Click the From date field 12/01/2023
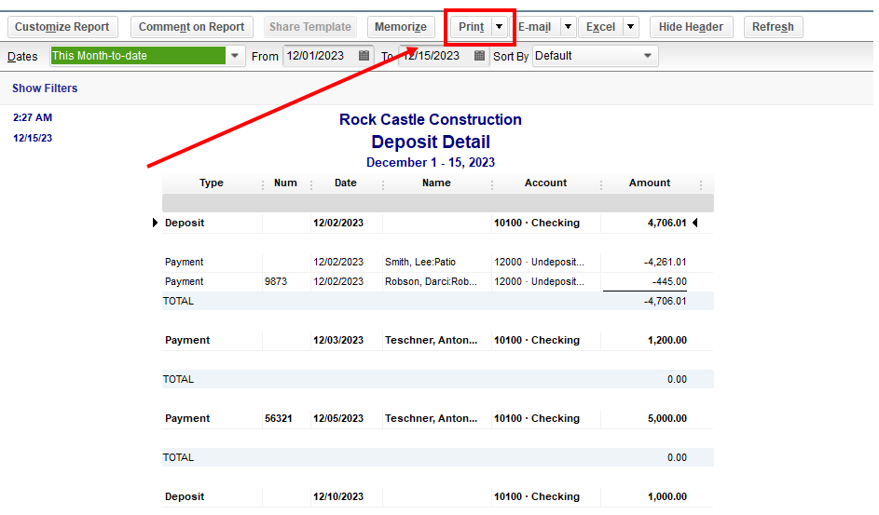Image resolution: width=879 pixels, height=515 pixels. click(321, 56)
